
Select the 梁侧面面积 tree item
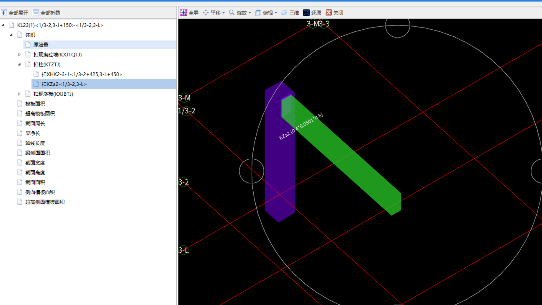click(x=38, y=153)
